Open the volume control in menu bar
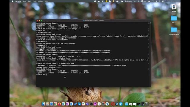 click(x=135, y=1)
